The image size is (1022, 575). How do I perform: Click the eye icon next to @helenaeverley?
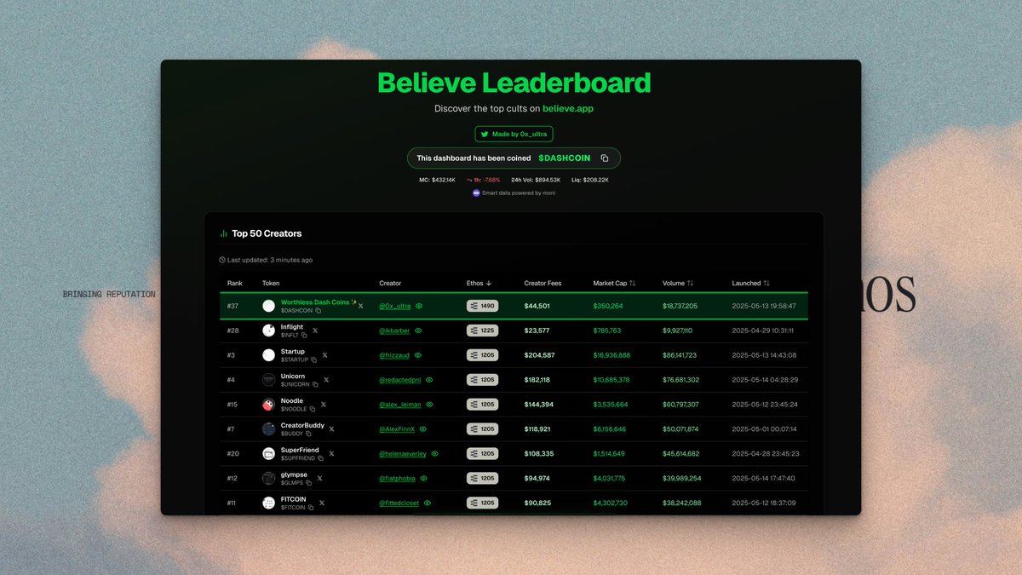click(435, 454)
